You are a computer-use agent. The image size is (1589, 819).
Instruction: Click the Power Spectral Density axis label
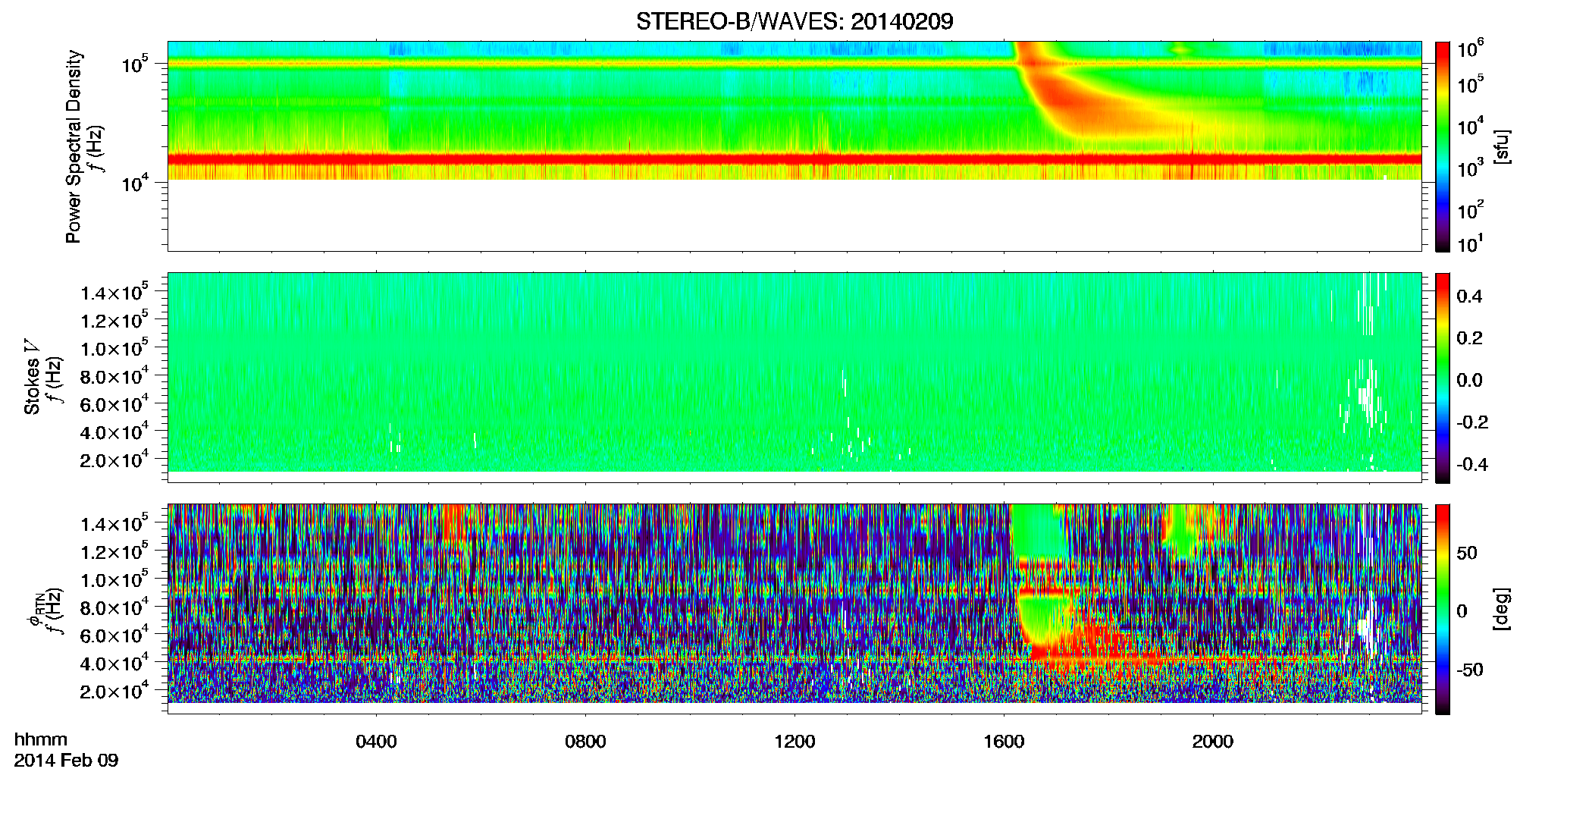click(x=74, y=146)
